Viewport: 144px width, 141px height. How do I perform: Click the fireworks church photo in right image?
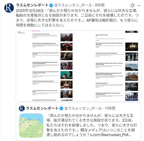[x=131, y=47]
